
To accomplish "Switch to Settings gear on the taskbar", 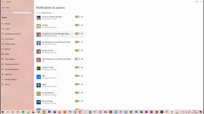I will click(172, 112).
